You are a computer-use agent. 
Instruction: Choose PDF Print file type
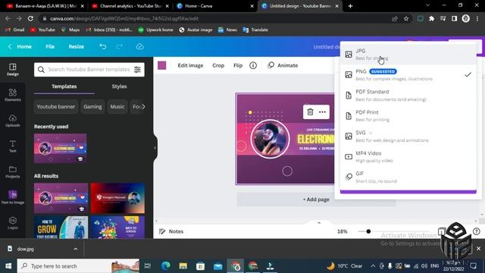coord(408,115)
